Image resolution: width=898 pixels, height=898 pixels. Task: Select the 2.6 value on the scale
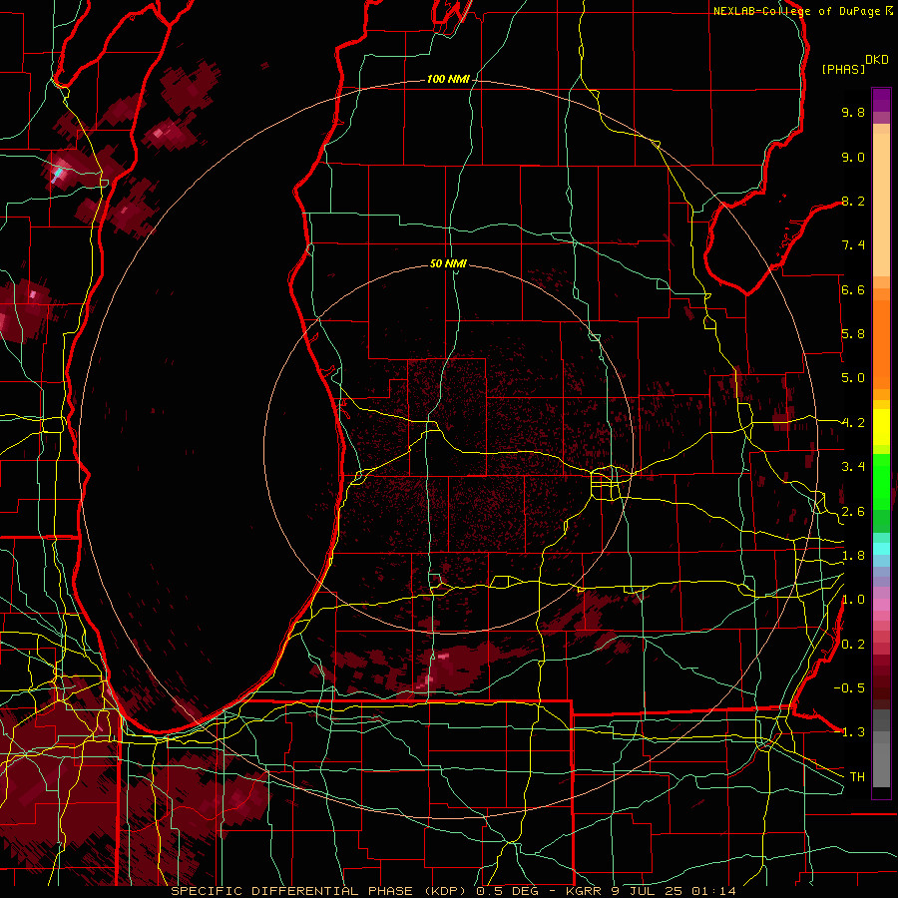point(853,512)
